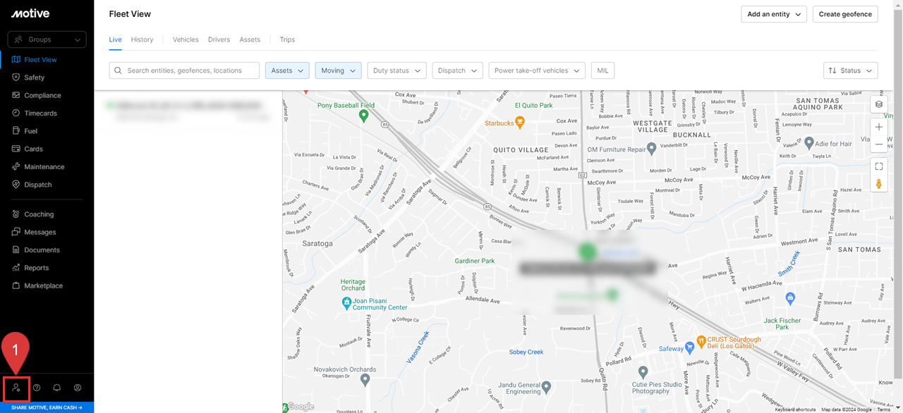Screen dimensions: 903x413
Task: Zoom in on the map
Action: click(878, 127)
